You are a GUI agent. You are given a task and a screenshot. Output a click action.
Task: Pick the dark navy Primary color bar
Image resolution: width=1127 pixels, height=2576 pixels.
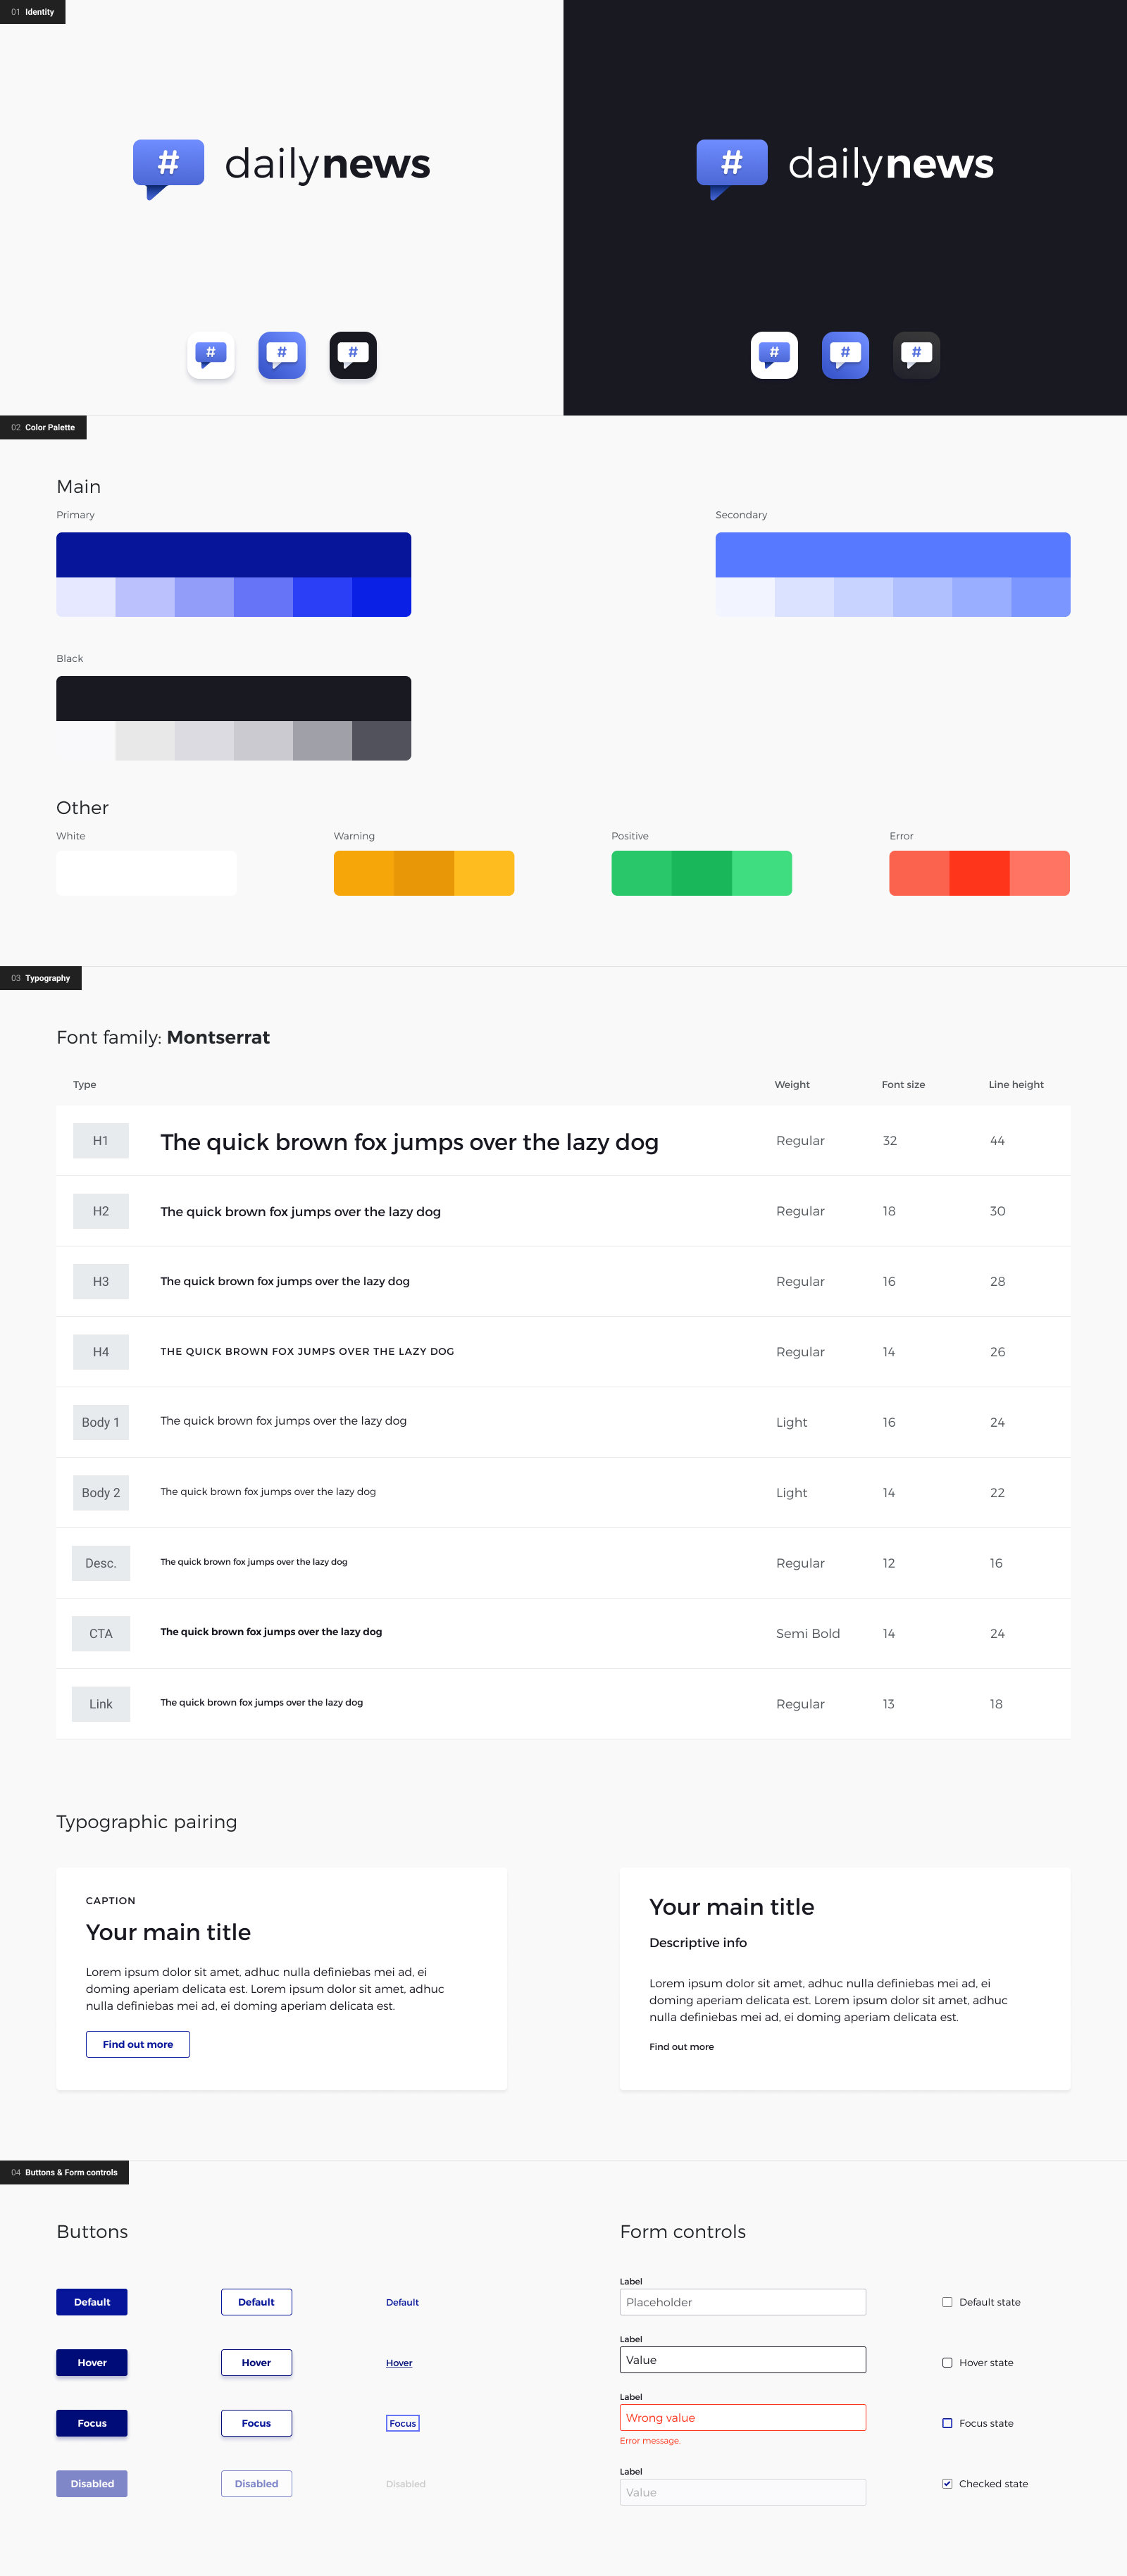(x=233, y=554)
